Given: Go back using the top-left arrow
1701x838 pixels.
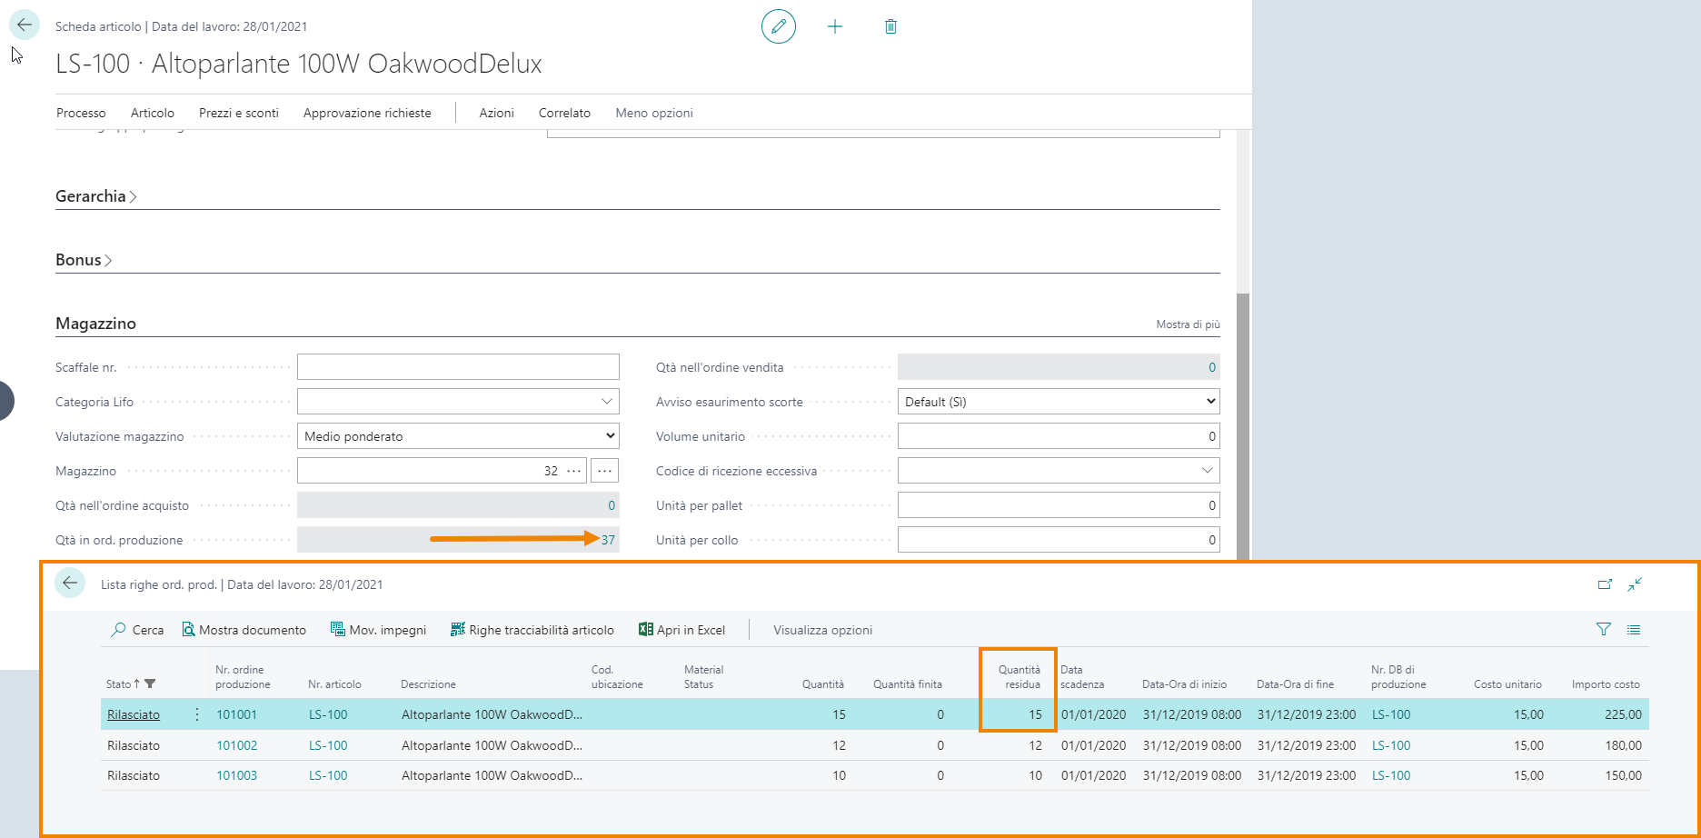Looking at the screenshot, I should [x=25, y=25].
